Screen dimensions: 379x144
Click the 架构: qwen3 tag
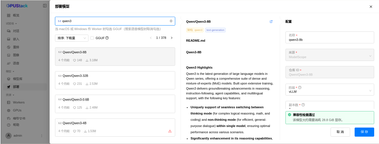tap(195, 30)
